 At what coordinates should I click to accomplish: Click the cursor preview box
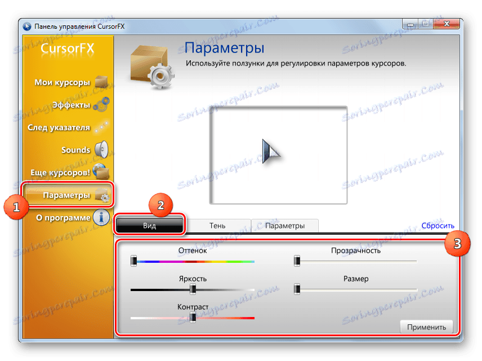tap(279, 155)
